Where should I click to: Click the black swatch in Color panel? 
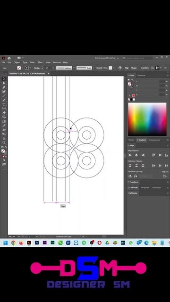click(131, 100)
